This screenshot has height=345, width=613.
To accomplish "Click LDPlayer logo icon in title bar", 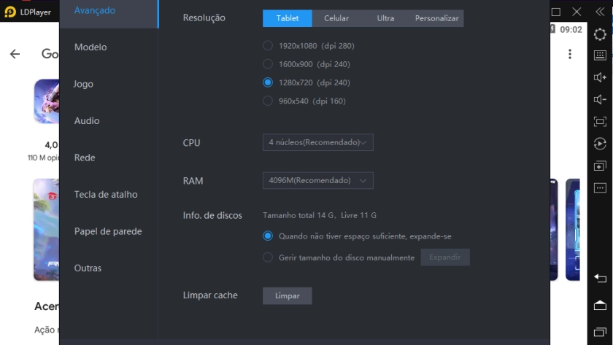I will 9,12.
